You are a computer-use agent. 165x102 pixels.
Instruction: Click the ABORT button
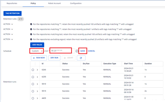pyautogui.click(x=69, y=58)
